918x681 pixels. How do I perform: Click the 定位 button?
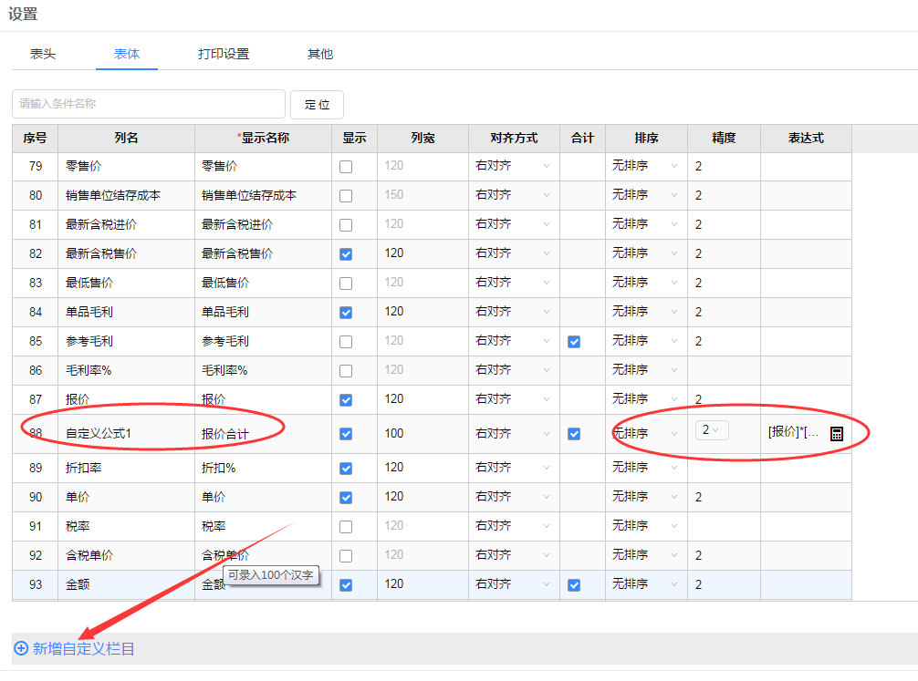[317, 104]
